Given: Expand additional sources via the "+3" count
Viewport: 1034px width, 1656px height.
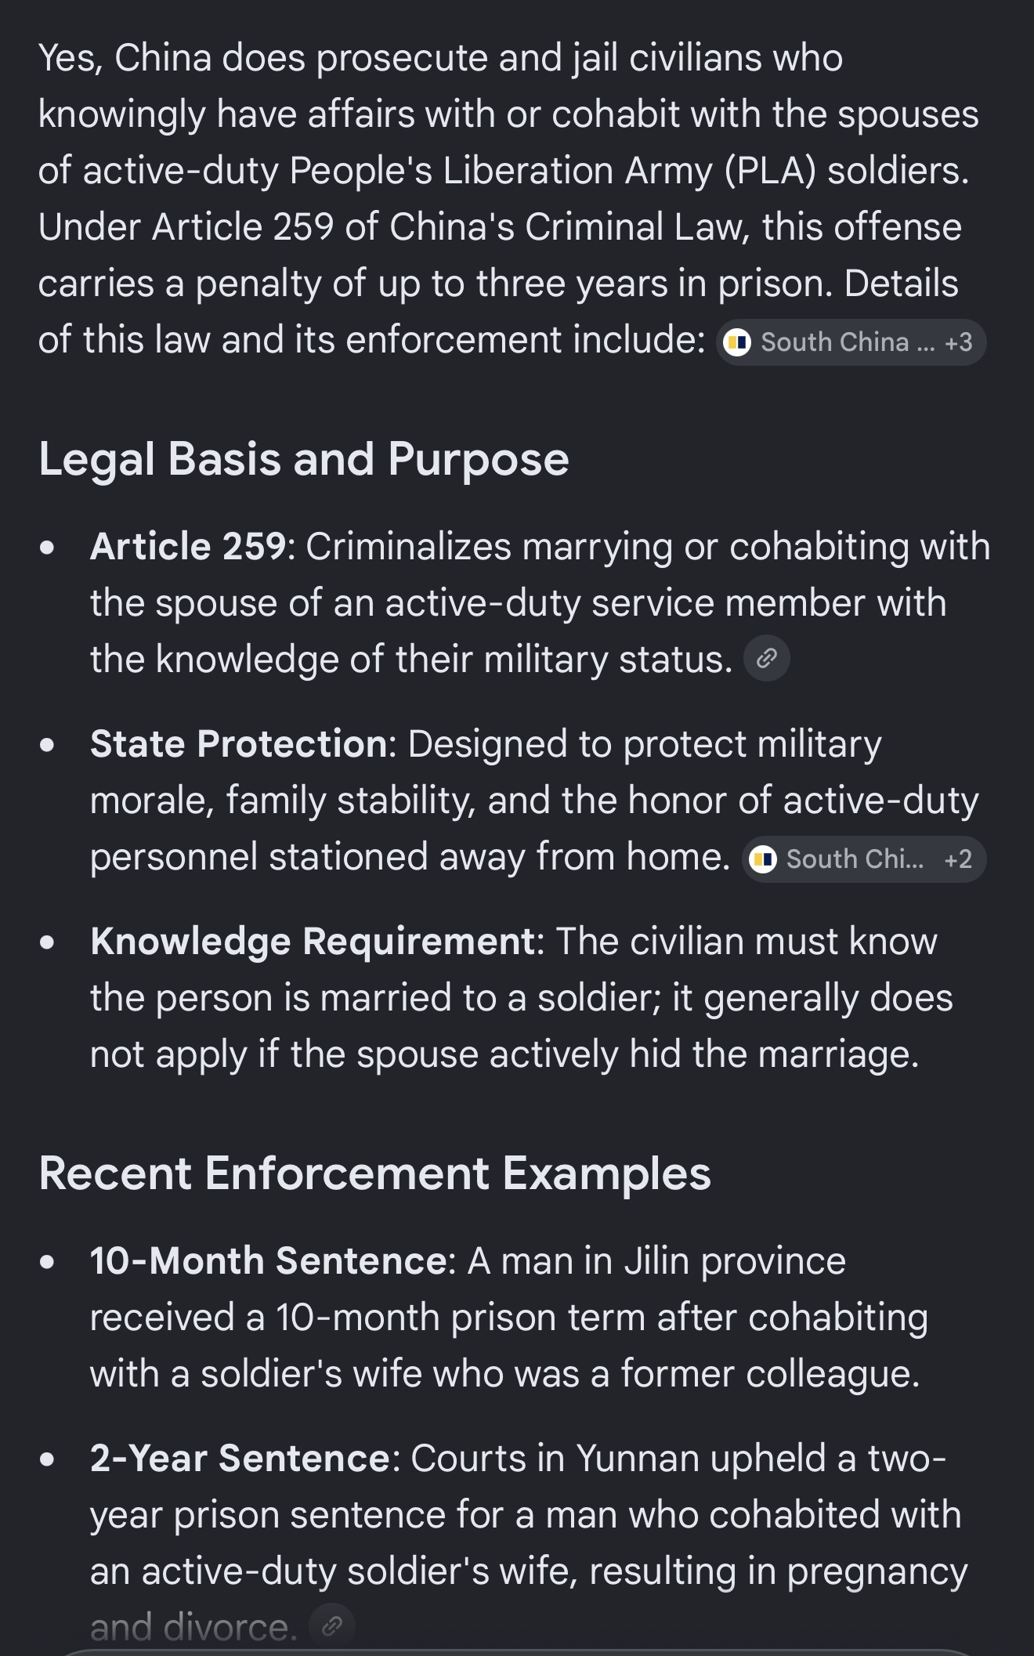Looking at the screenshot, I should pyautogui.click(x=958, y=342).
